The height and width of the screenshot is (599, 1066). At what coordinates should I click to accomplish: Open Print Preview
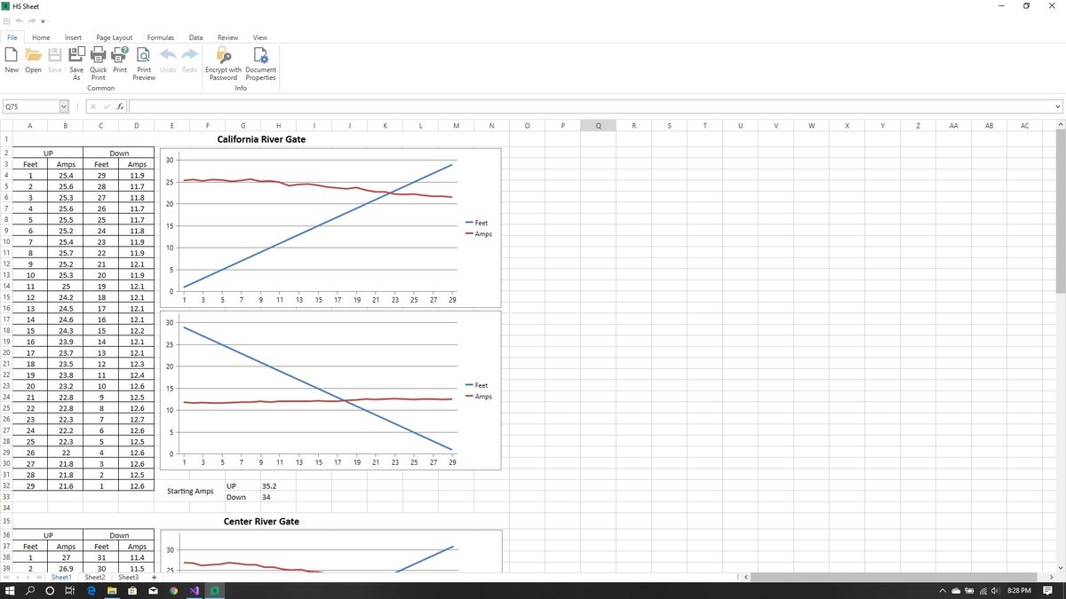click(143, 60)
